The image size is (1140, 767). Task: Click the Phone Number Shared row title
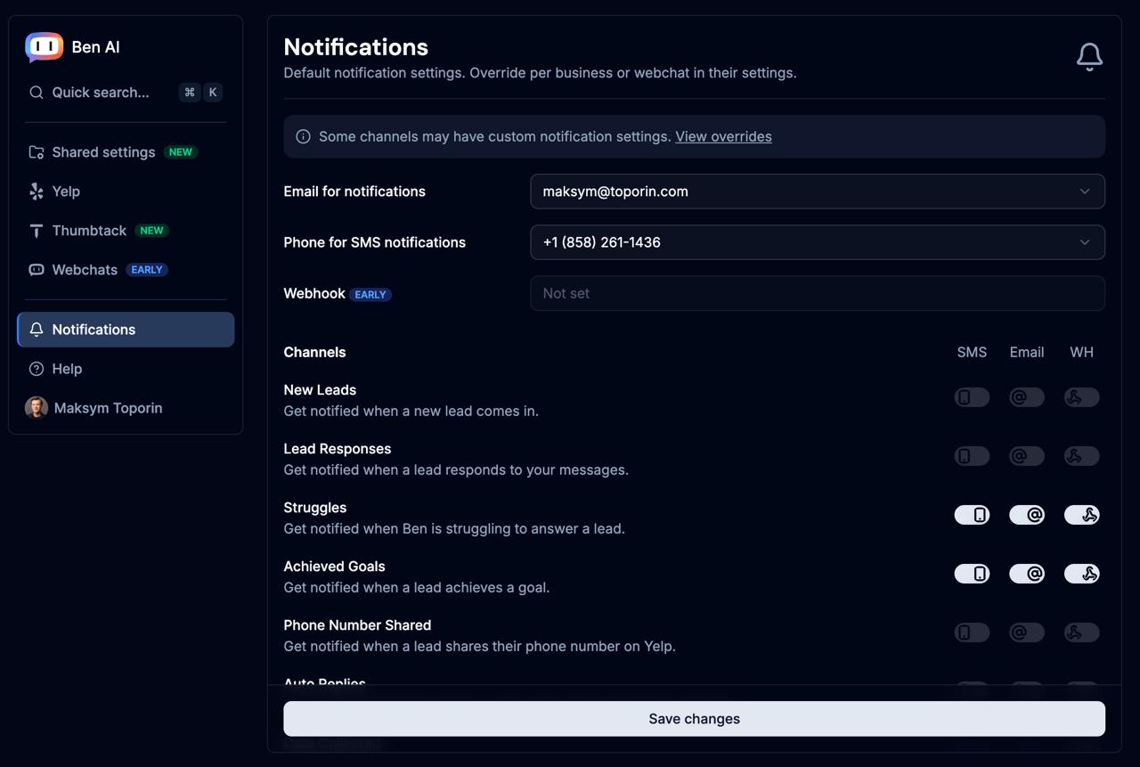[x=357, y=625]
